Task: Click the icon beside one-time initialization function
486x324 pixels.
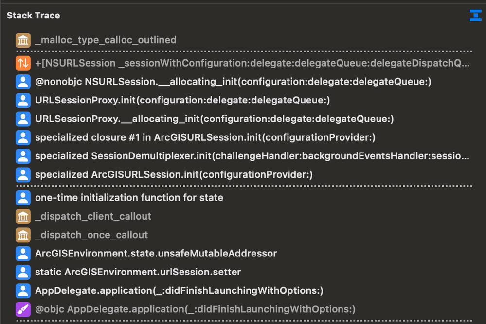Action: [23, 198]
